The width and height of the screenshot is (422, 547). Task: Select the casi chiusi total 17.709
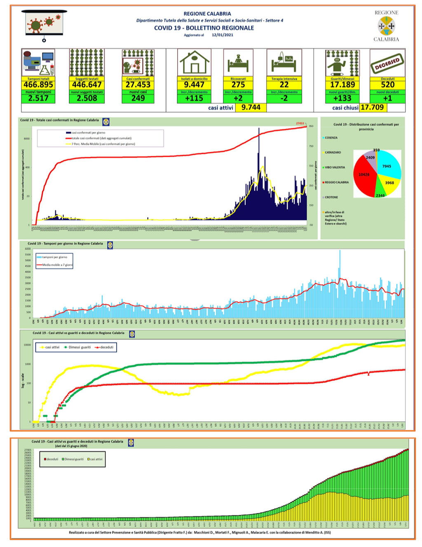coord(373,108)
